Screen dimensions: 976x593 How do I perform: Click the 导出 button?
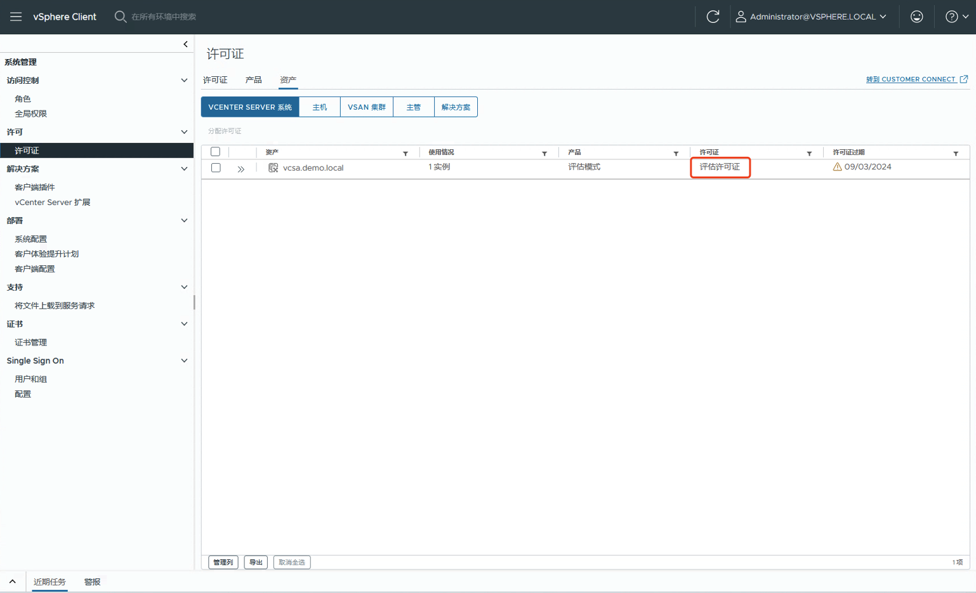point(256,562)
